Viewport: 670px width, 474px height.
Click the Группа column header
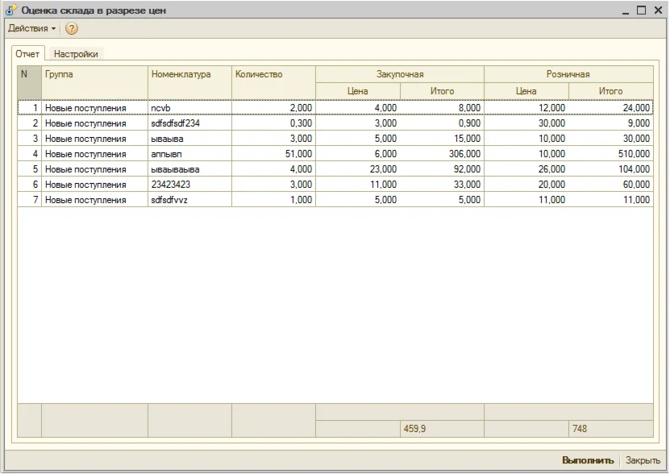pyautogui.click(x=94, y=74)
